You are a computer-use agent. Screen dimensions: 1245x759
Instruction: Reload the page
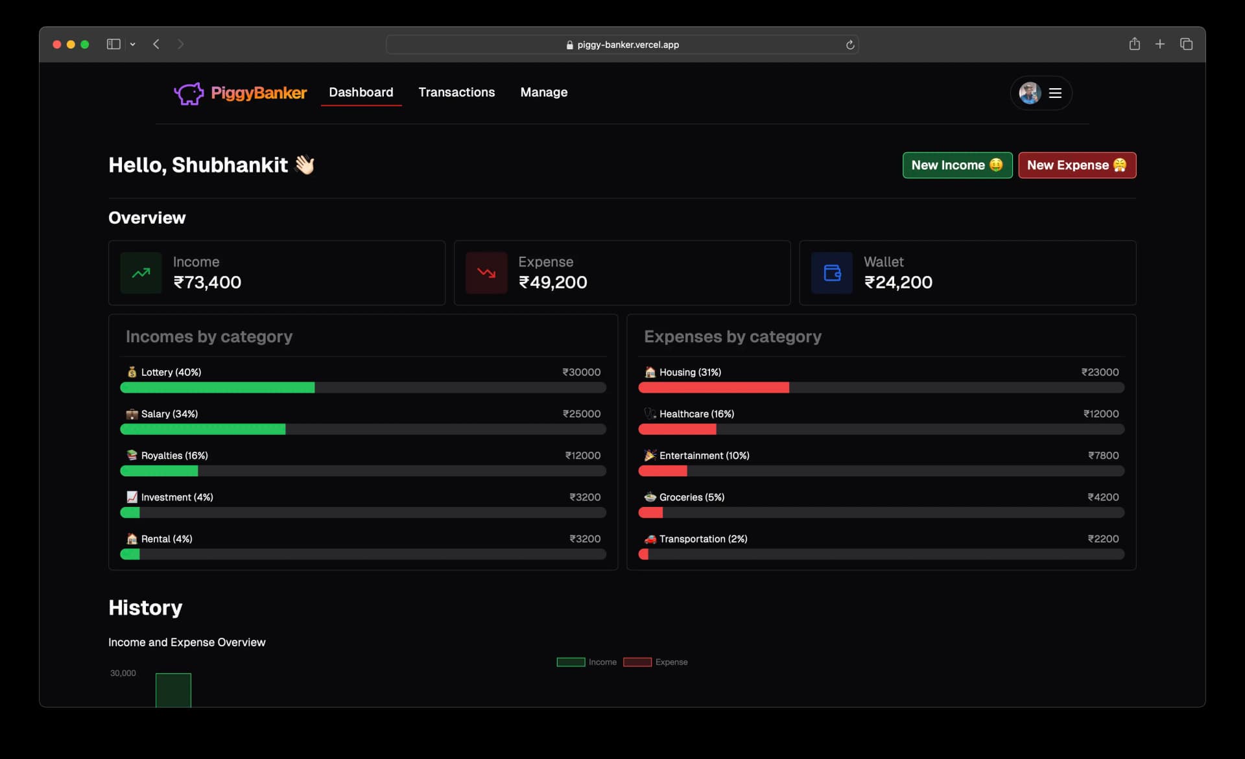pyautogui.click(x=849, y=45)
